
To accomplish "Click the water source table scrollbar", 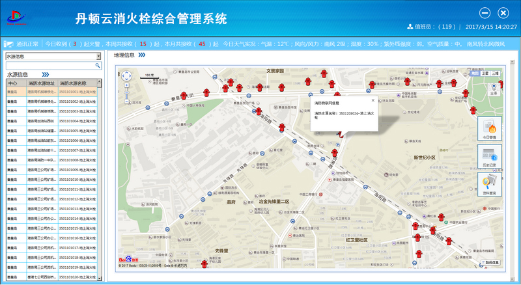I will [100, 180].
